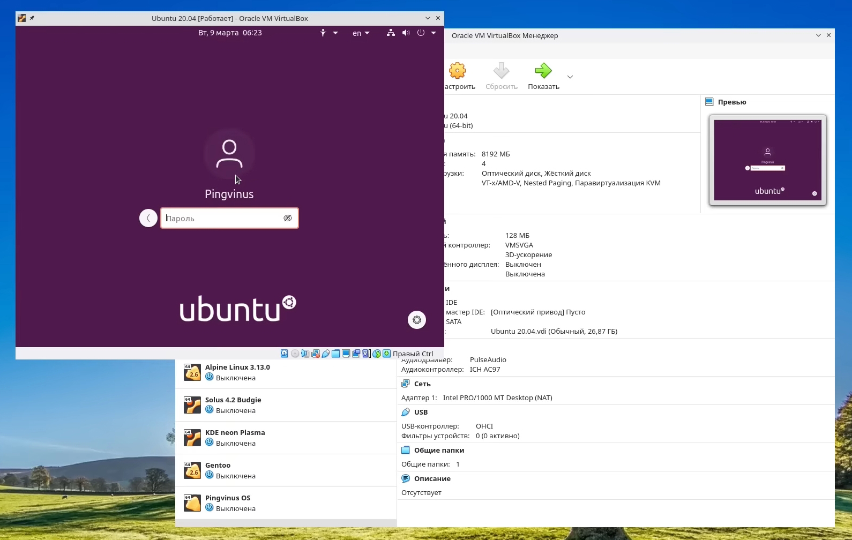Click the date and time in Ubuntu top bar

[x=230, y=33]
